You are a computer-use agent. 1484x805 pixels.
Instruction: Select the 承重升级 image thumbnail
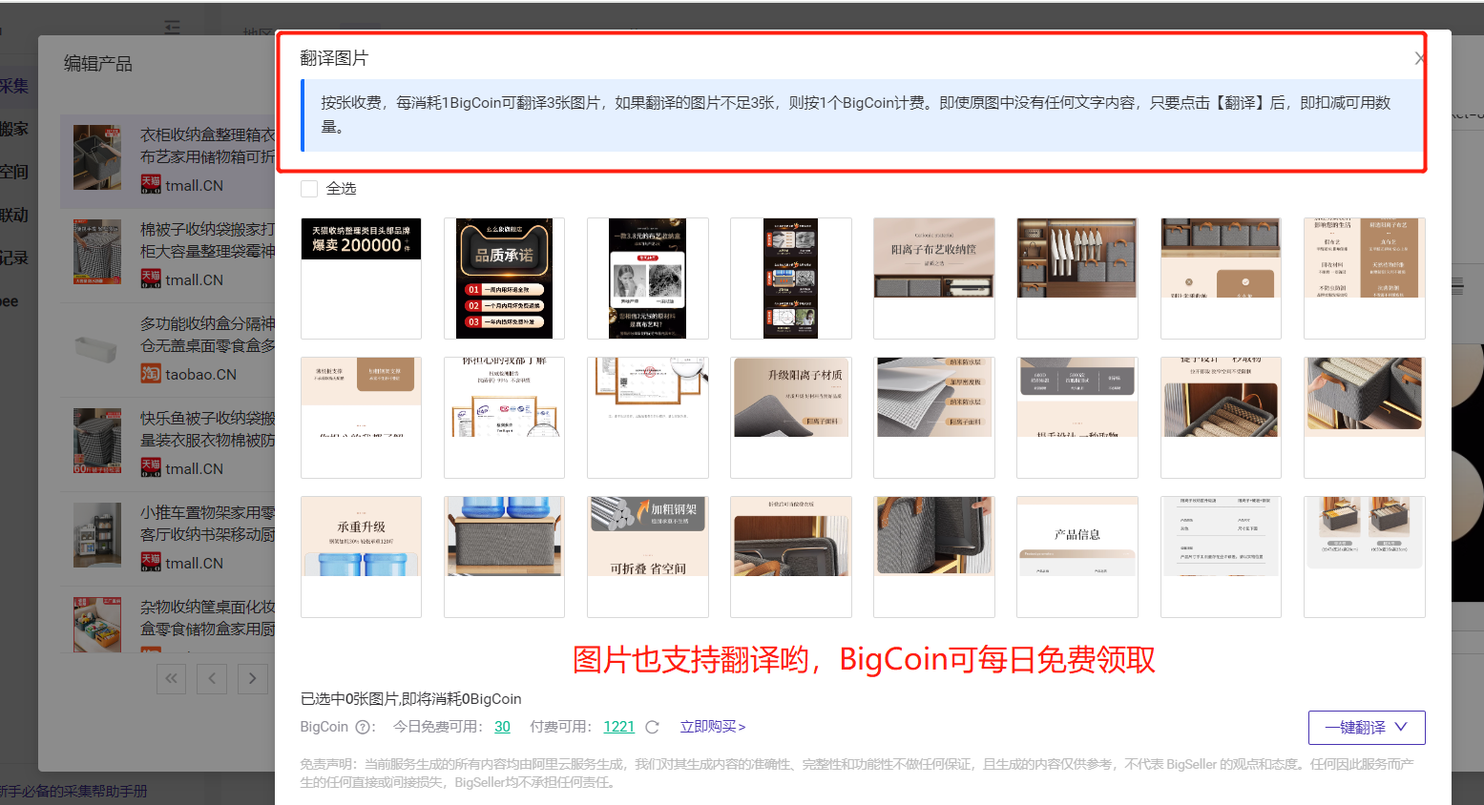[x=361, y=556]
